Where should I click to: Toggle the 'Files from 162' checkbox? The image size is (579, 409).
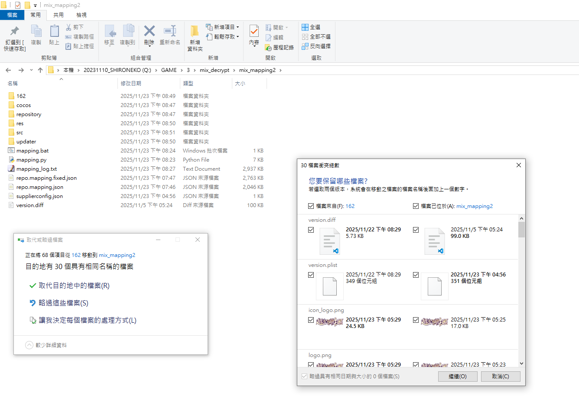click(311, 206)
